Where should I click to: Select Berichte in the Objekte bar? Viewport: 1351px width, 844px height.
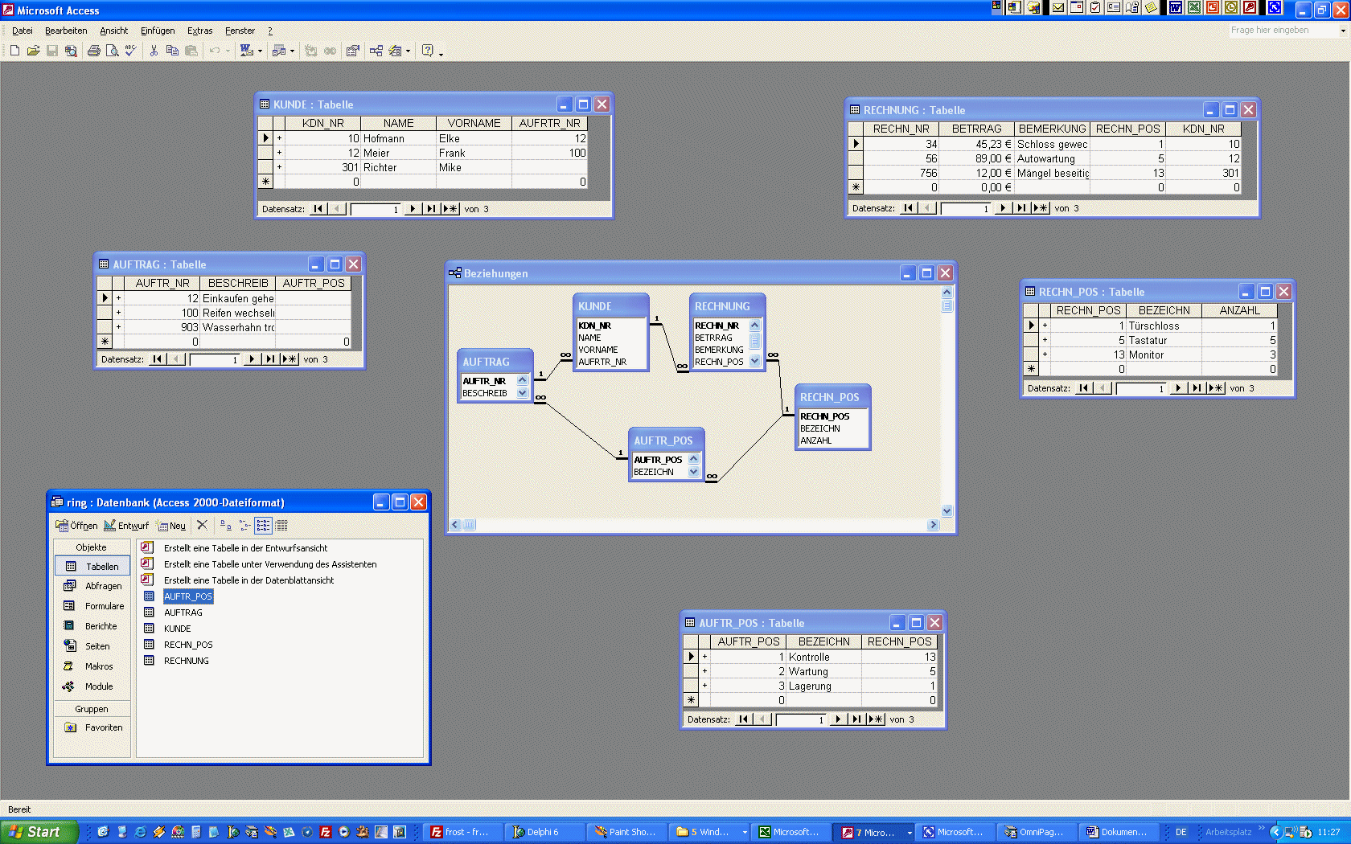(x=92, y=626)
